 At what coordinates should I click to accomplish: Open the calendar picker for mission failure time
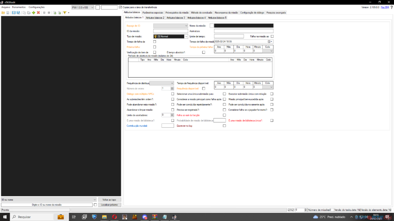(270, 41)
